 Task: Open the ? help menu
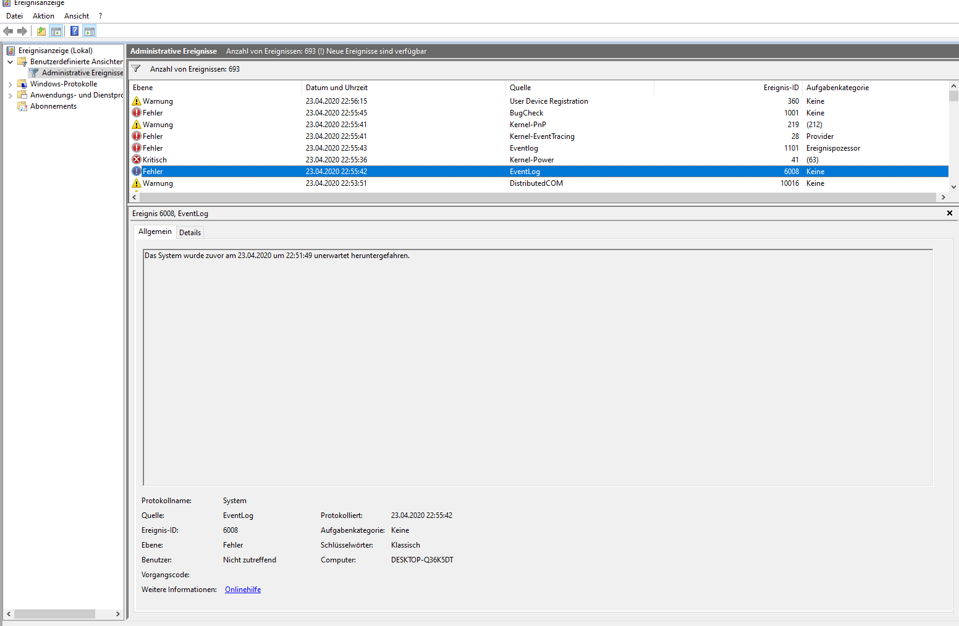101,16
